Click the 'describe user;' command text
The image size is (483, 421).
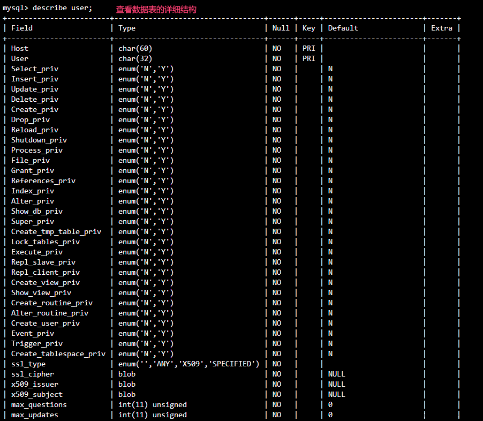(x=62, y=7)
